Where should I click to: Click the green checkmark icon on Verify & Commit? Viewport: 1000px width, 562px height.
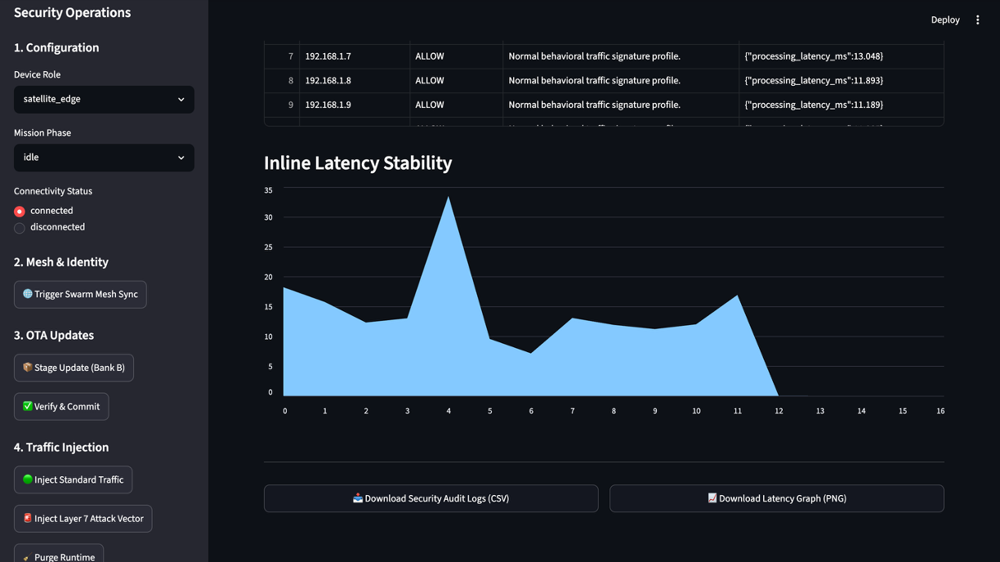(x=28, y=406)
